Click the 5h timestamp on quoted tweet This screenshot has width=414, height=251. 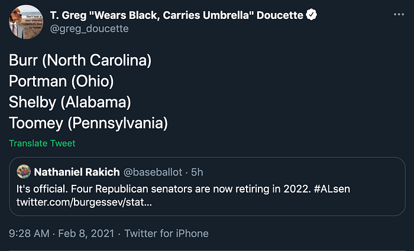point(197,172)
